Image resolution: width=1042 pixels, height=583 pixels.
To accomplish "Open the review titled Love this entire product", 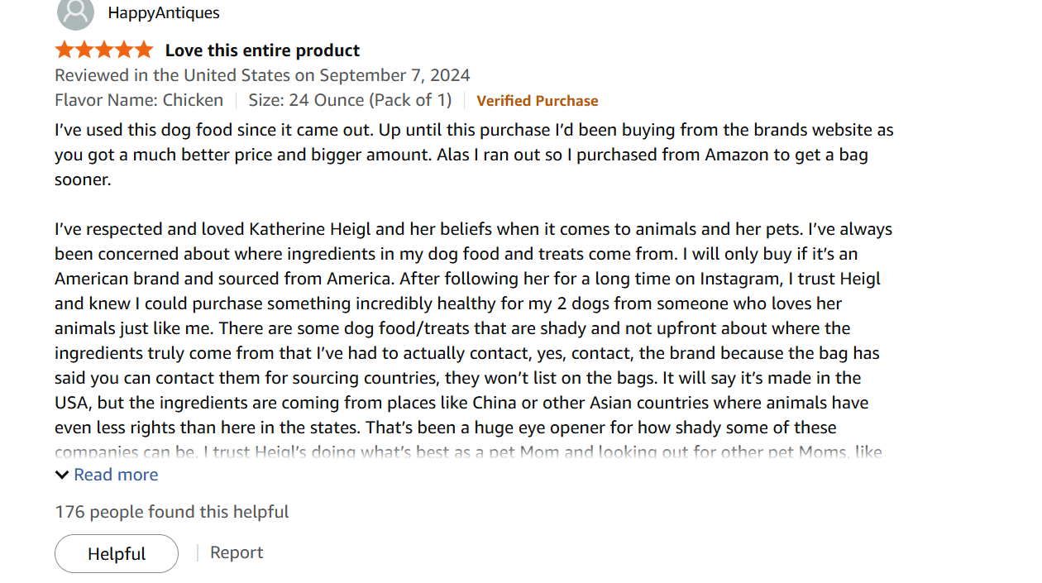I will [x=261, y=50].
